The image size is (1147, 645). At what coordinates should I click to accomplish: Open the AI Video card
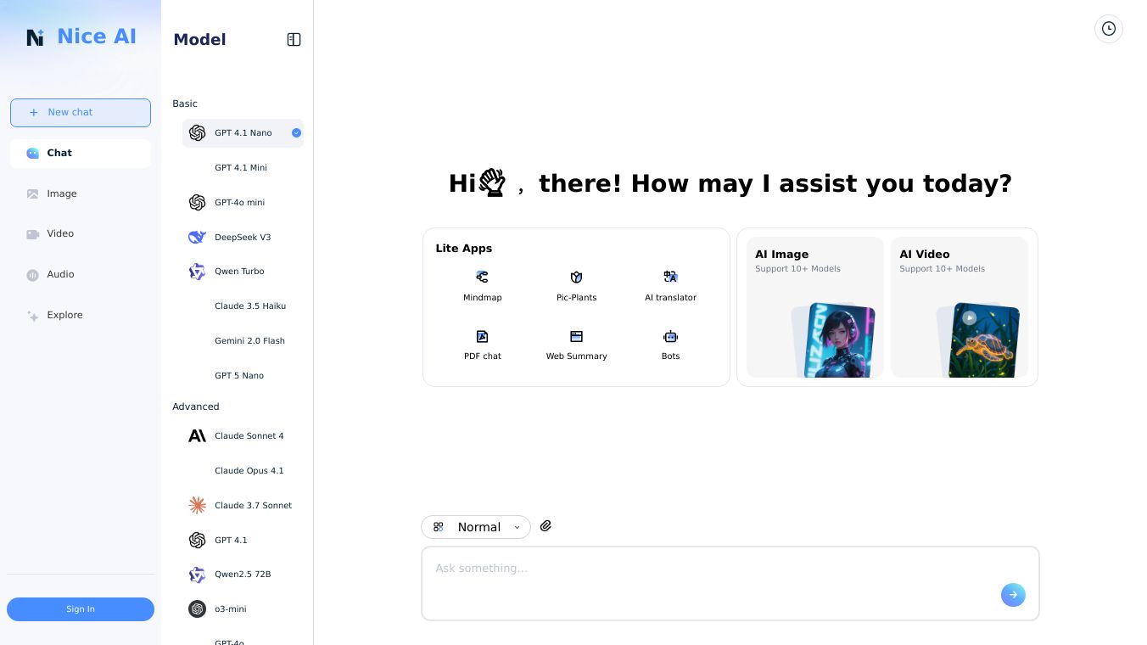(x=960, y=307)
